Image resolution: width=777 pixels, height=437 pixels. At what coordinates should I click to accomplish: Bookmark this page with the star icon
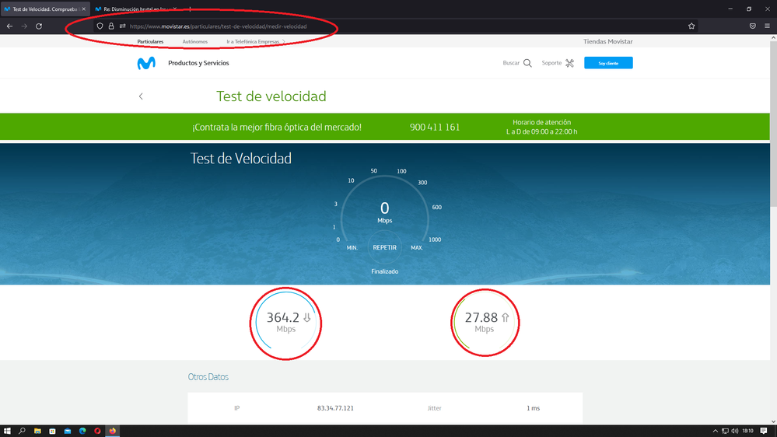691,26
